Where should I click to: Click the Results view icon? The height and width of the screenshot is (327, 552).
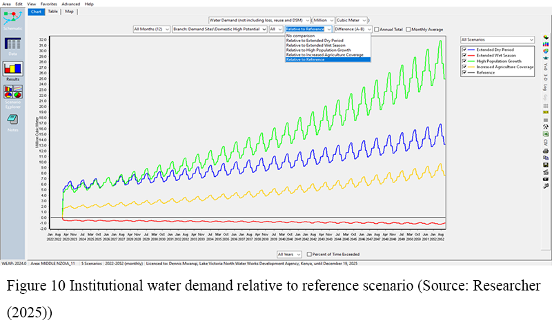[x=13, y=70]
